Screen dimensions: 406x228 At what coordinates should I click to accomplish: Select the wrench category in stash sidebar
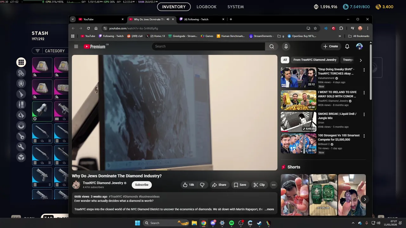[21, 147]
